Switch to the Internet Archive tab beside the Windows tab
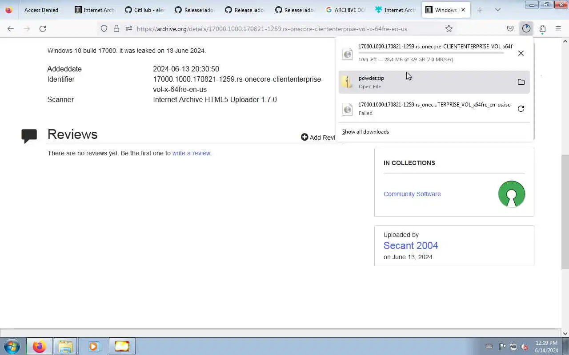The height and width of the screenshot is (355, 569). 396,10
